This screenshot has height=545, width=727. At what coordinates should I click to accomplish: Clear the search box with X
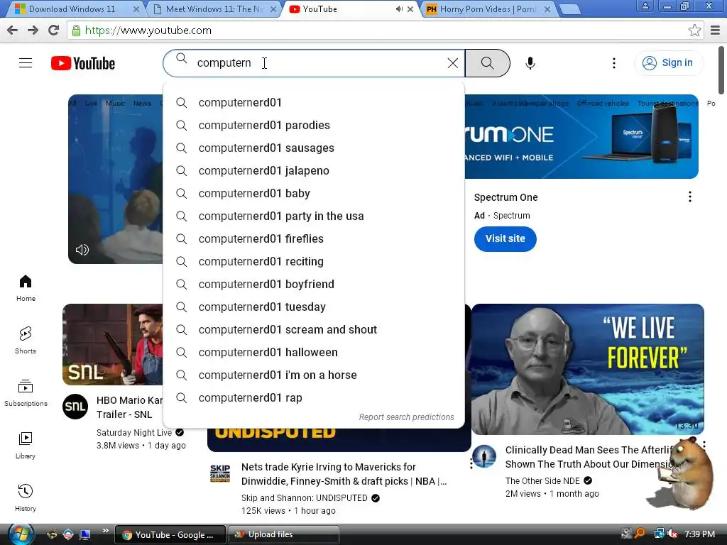[452, 63]
